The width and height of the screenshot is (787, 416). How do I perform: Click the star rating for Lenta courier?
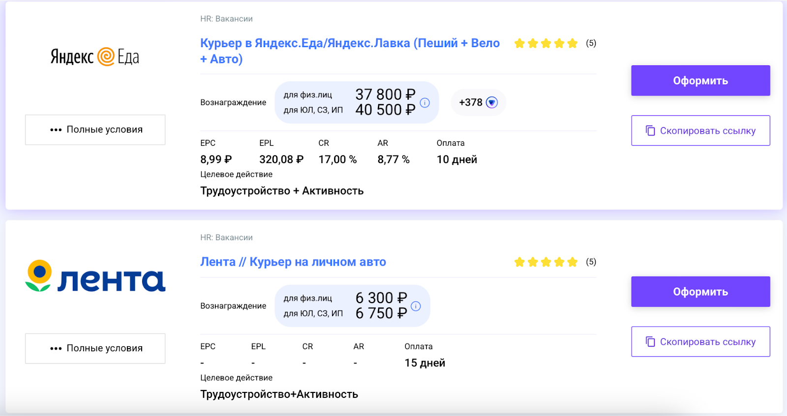[545, 262]
